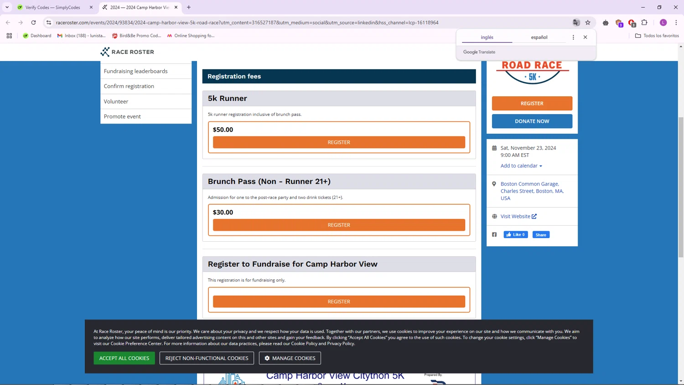The width and height of the screenshot is (684, 385).
Task: Click the Facebook Like button
Action: pos(516,234)
